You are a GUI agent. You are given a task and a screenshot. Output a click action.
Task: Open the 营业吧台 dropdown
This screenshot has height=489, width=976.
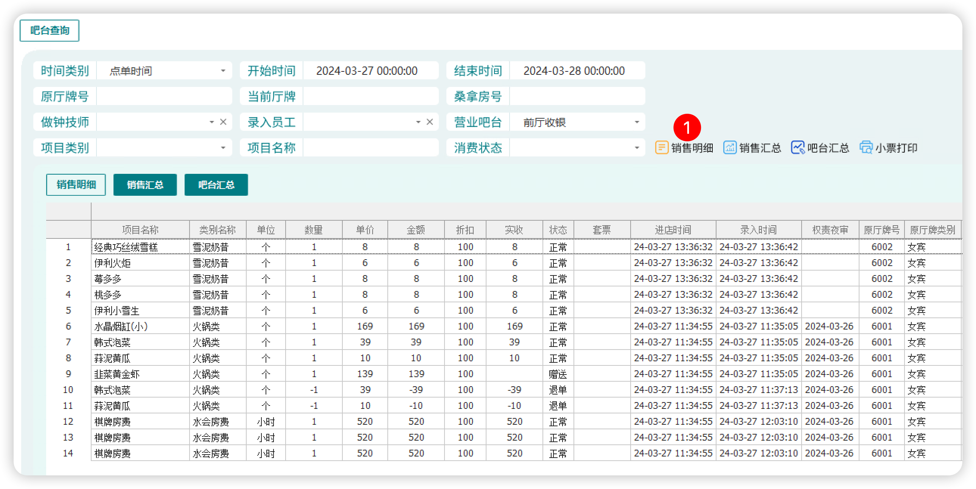tap(637, 122)
